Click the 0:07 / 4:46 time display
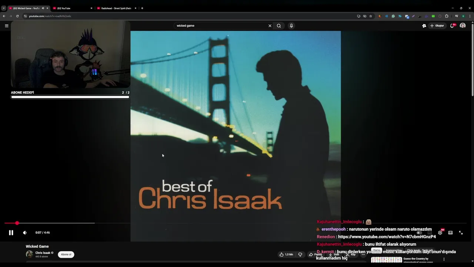474x267 pixels. click(43, 233)
